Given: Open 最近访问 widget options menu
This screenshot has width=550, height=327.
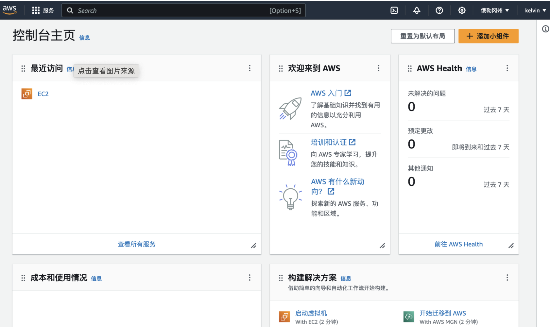Looking at the screenshot, I should pyautogui.click(x=249, y=68).
